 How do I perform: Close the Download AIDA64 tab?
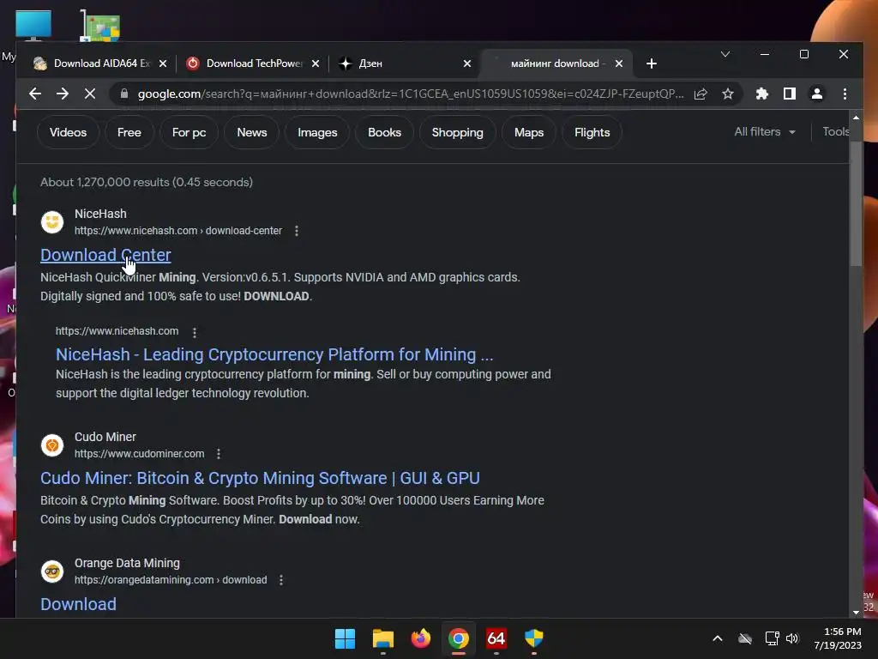pos(163,63)
